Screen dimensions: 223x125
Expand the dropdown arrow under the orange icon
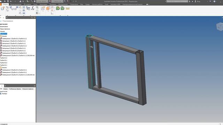pos(48,11)
